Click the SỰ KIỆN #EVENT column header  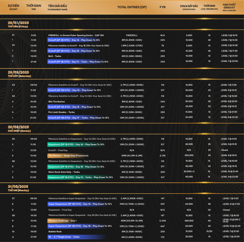point(13,7)
